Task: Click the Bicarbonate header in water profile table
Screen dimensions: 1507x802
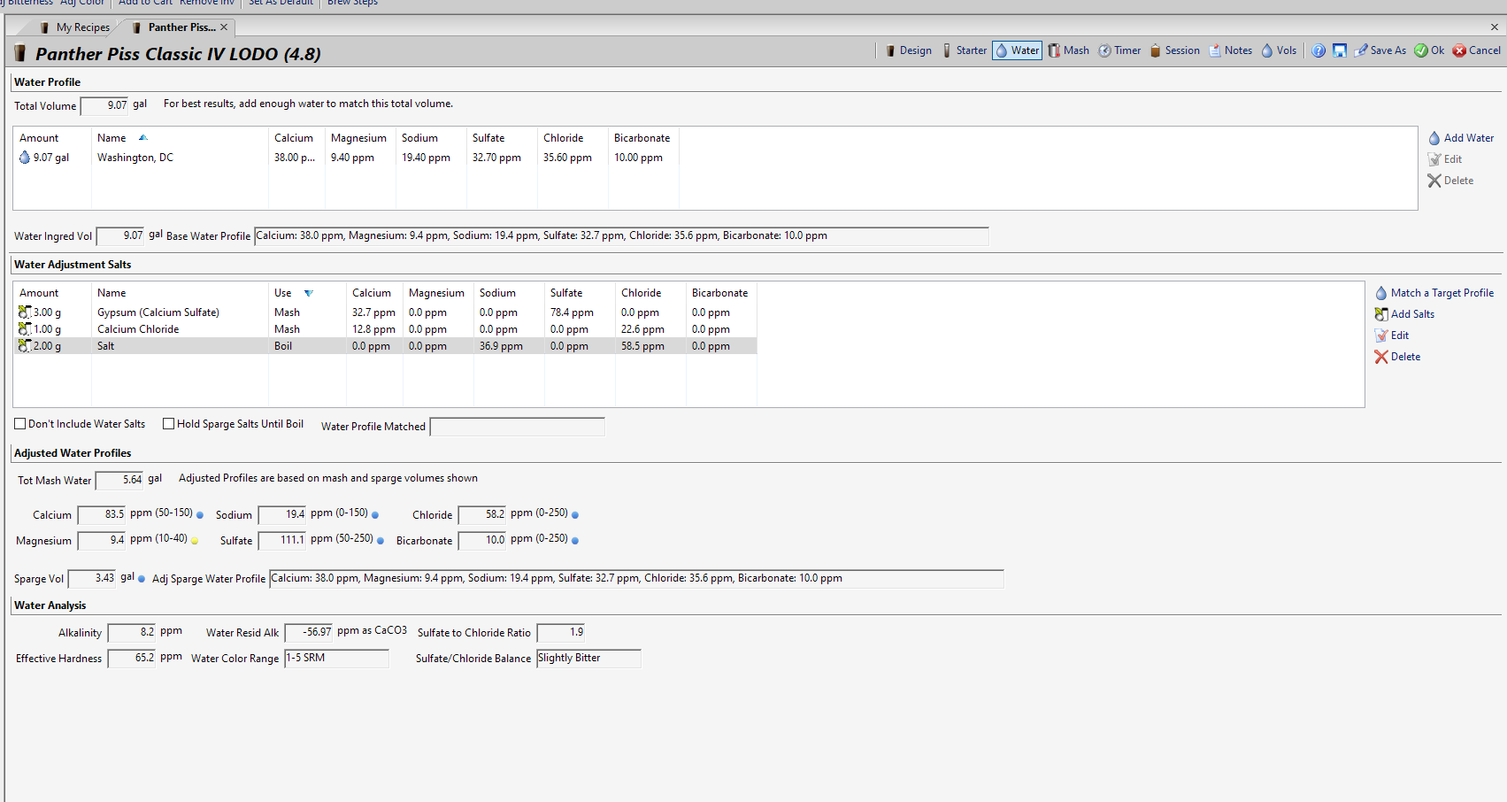Action: [643, 138]
